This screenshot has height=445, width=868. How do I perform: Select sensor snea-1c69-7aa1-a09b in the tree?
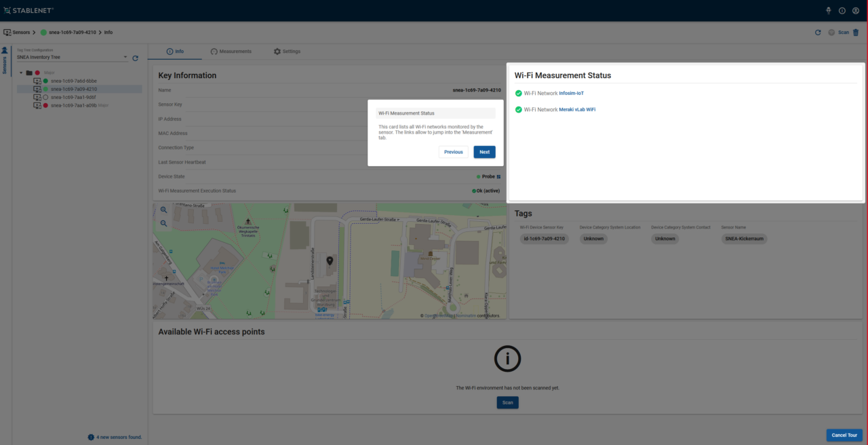[73, 105]
